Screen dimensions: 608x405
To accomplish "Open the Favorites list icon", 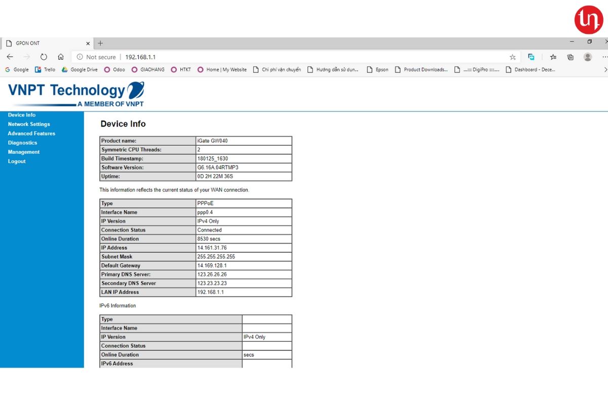I will pos(553,57).
